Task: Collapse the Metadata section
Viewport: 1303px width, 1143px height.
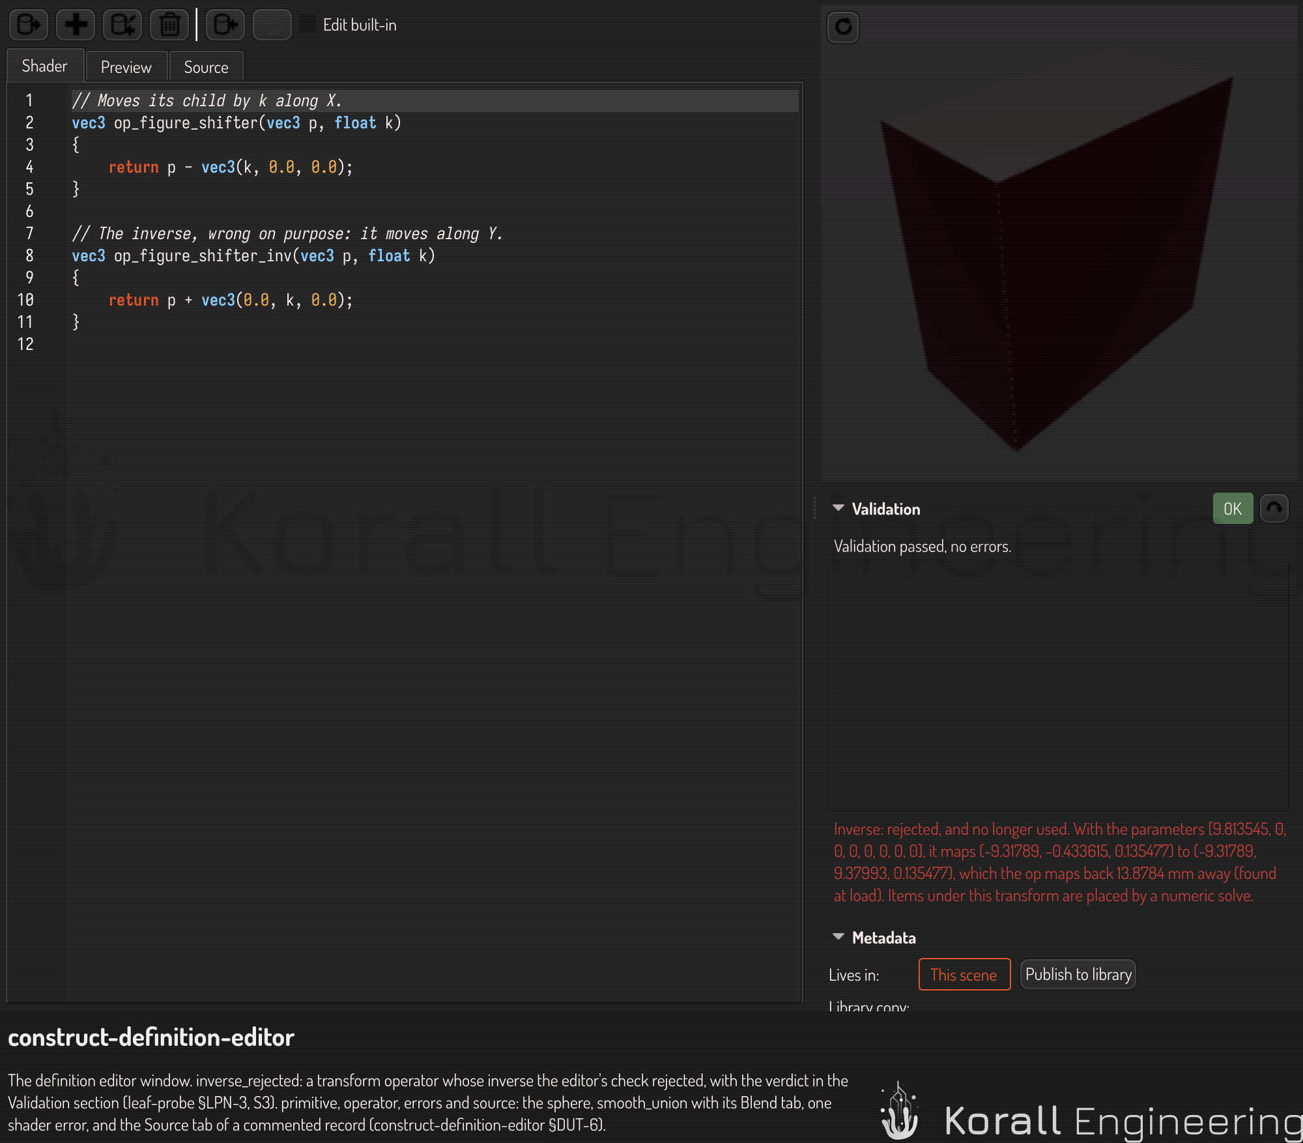Action: coord(838,937)
